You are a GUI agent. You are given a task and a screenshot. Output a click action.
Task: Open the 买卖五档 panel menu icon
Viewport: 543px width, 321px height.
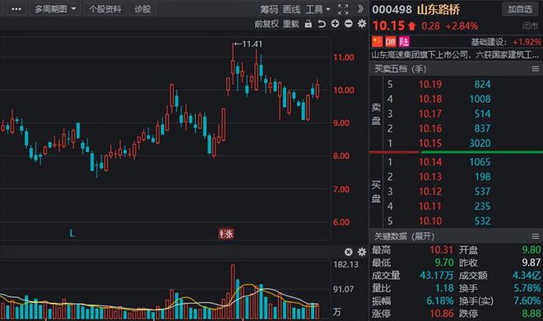pyautogui.click(x=536, y=69)
